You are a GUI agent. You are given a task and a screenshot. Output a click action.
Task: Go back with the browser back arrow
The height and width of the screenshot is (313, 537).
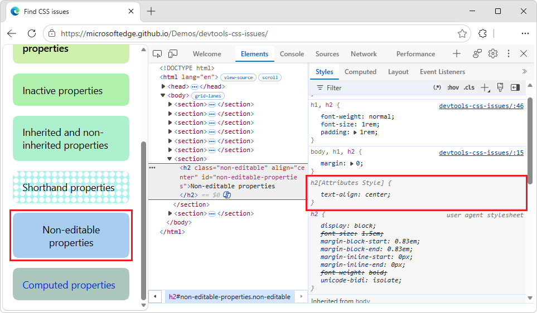[x=12, y=33]
